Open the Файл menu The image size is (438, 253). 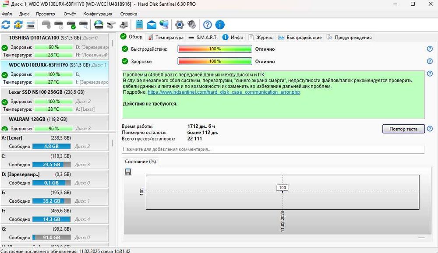[7, 14]
